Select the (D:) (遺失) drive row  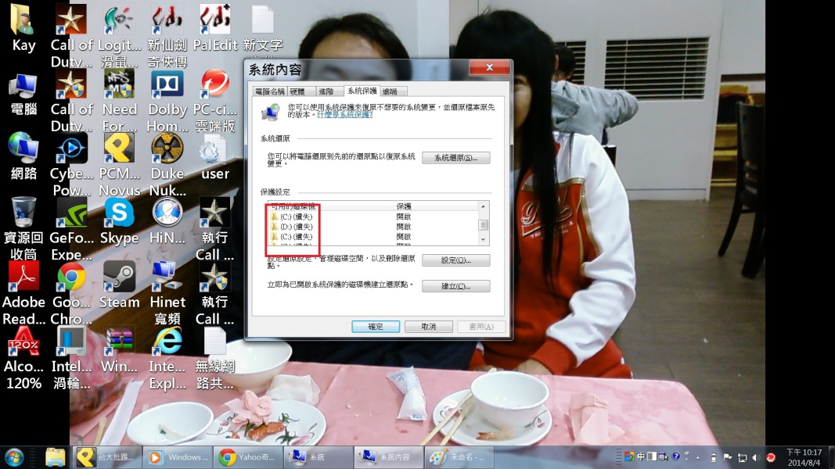point(371,227)
